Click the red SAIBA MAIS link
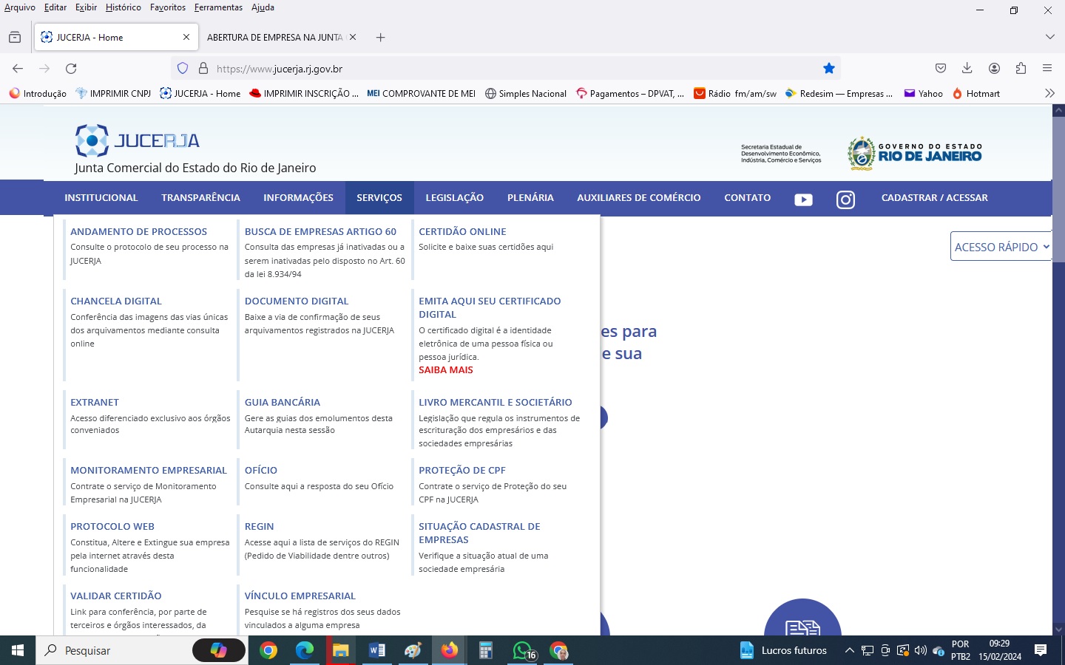 [x=446, y=370]
